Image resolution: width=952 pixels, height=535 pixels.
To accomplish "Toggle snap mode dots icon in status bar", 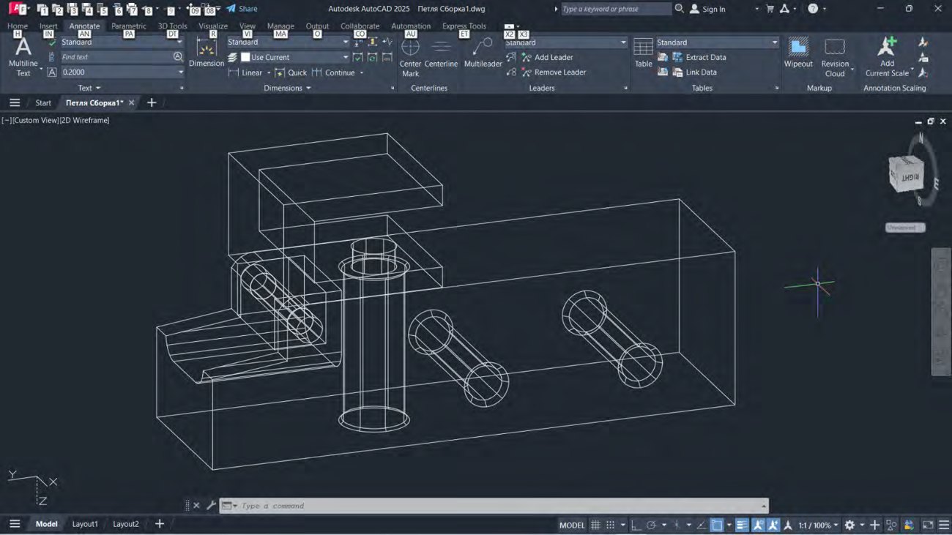I will coord(610,525).
